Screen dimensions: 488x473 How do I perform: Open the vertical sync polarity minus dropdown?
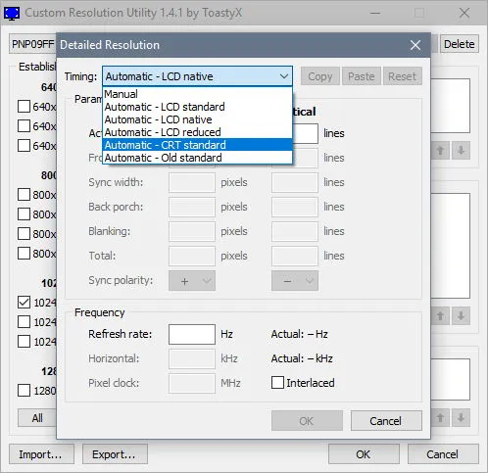295,281
